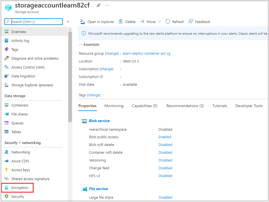Open Blob service heading link

[99, 121]
